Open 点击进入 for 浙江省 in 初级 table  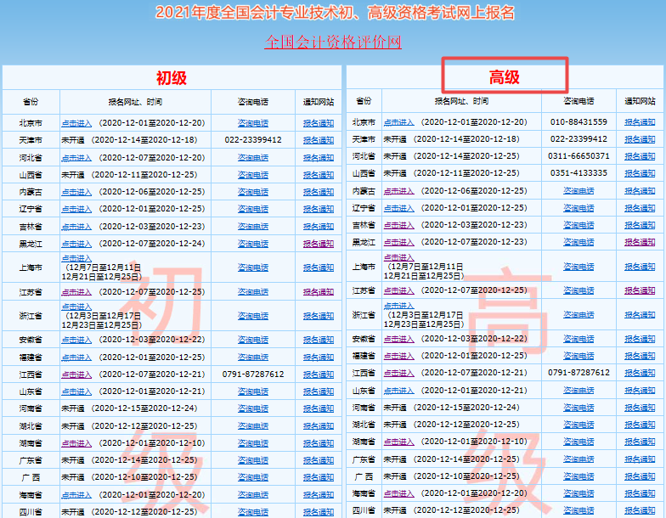click(76, 307)
